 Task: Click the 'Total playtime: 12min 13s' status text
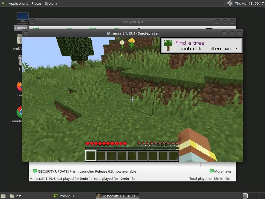(x=209, y=179)
